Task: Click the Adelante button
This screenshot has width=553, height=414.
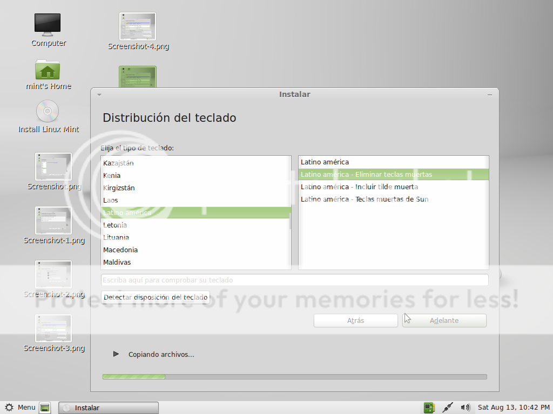Action: point(444,320)
